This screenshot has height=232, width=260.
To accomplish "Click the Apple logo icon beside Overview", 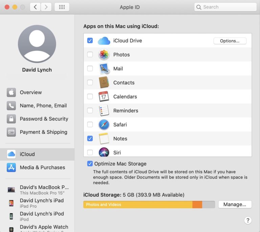I will coord(11,92).
